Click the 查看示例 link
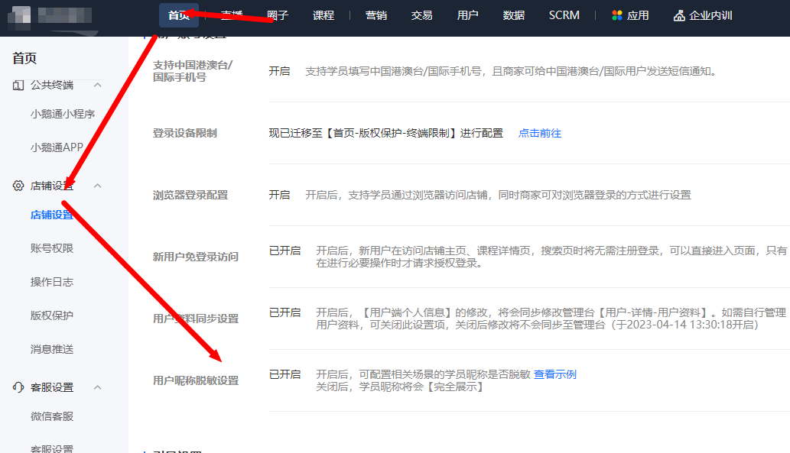790x453 pixels. 554,374
